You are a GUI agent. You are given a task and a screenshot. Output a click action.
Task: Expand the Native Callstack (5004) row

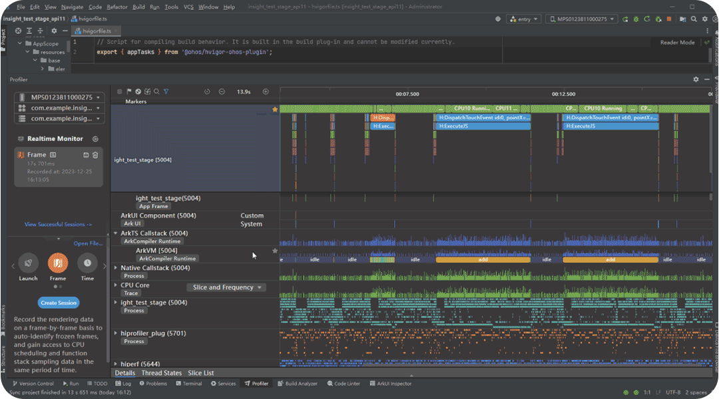(x=116, y=268)
